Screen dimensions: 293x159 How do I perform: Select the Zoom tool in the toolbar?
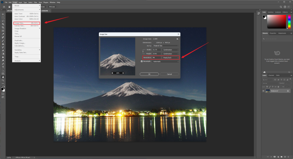(x=3, y=80)
